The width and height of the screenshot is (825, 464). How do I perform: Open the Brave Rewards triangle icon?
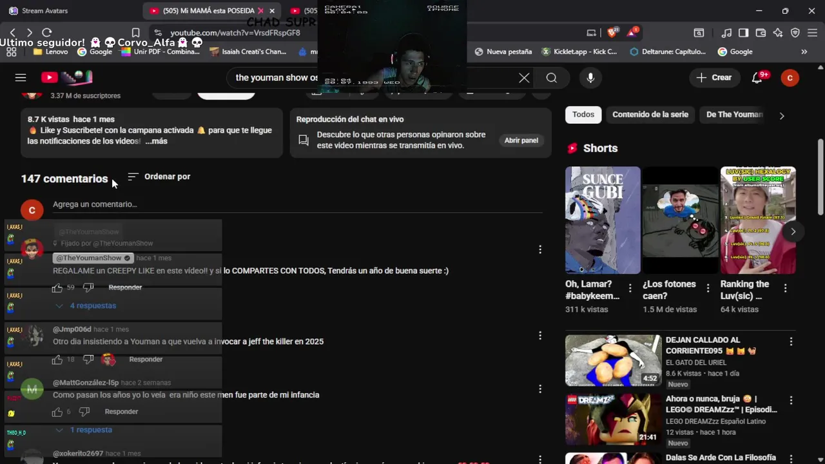pyautogui.click(x=633, y=32)
